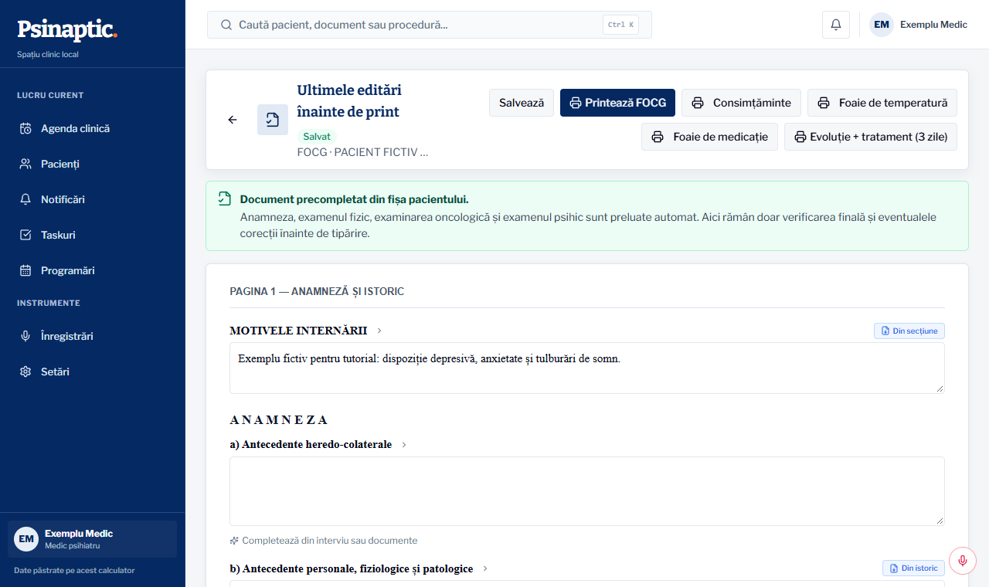
Task: Open Exemplu Medic profile menu in header
Action: [x=919, y=25]
